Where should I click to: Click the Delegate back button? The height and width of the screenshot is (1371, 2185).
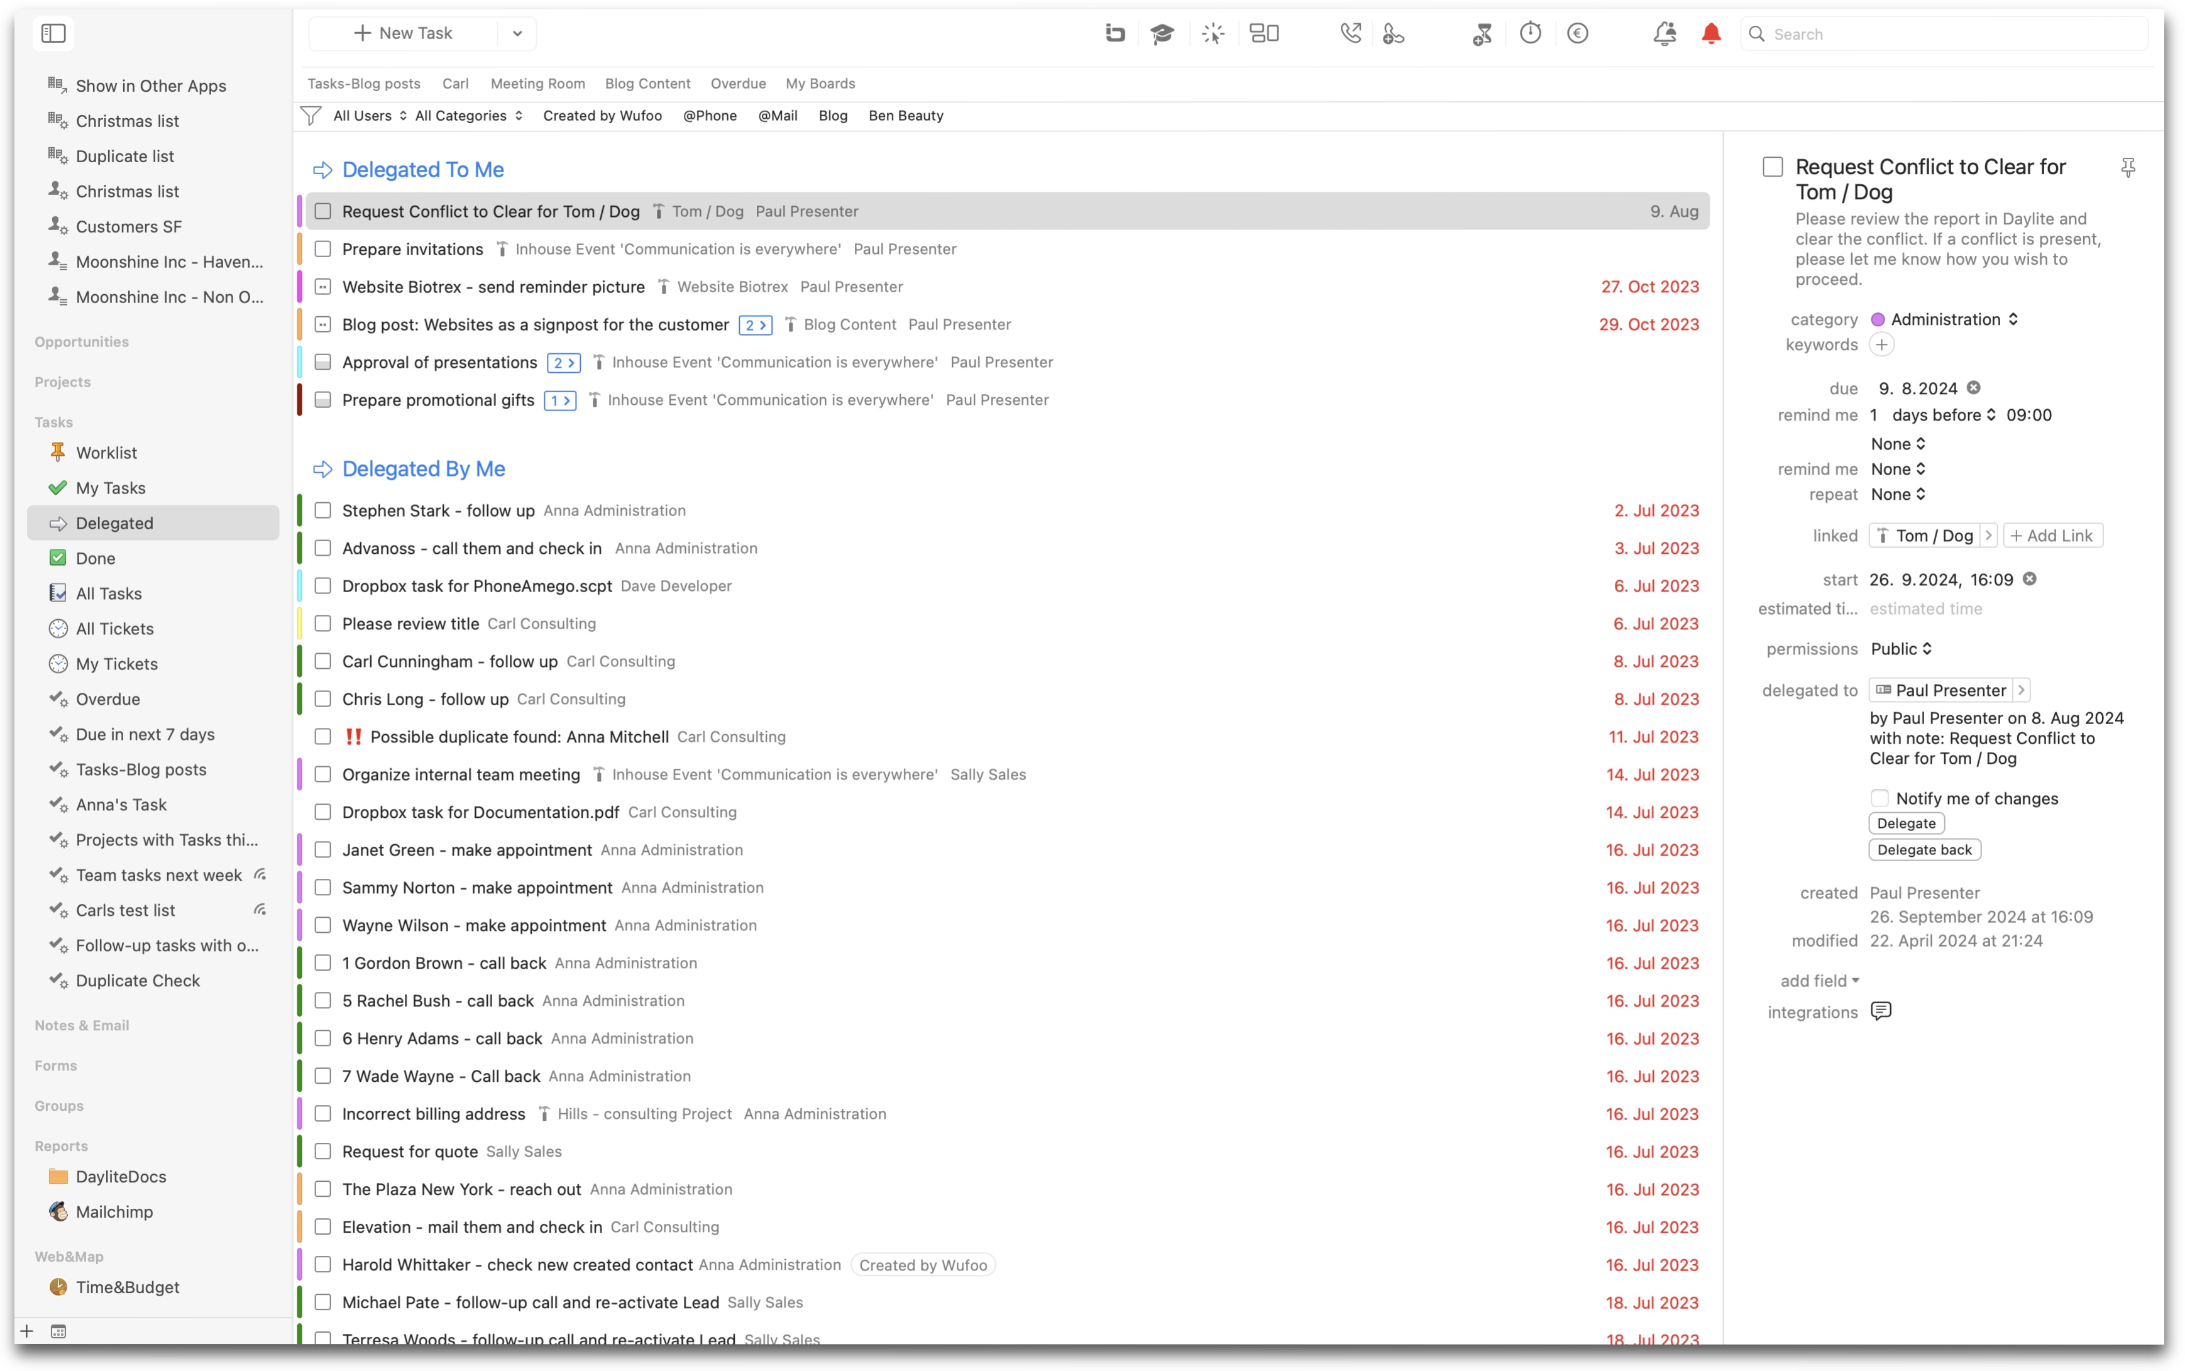(1924, 850)
